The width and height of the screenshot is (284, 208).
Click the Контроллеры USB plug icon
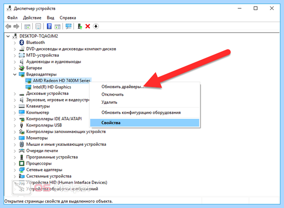pyautogui.click(x=22, y=125)
